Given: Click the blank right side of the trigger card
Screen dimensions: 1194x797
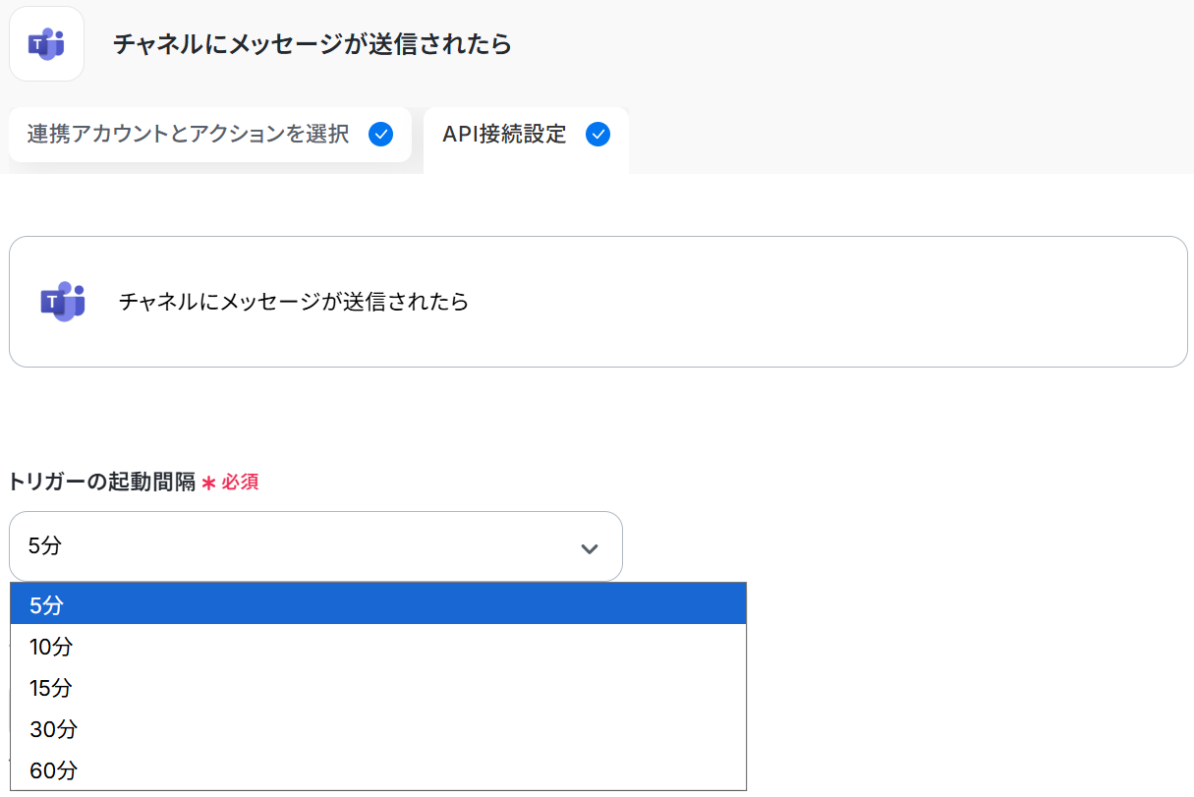Looking at the screenshot, I should tap(884, 302).
